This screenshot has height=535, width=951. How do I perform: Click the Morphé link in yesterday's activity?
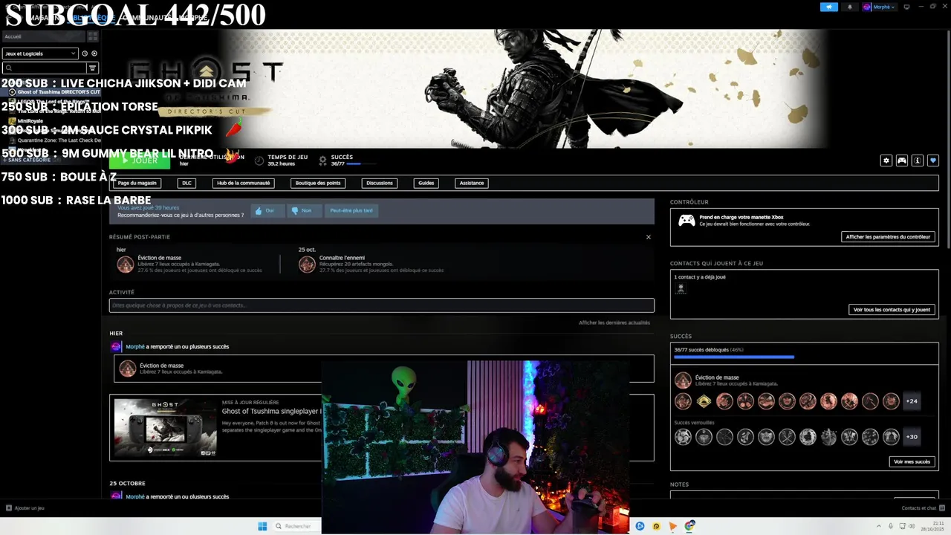tap(135, 346)
